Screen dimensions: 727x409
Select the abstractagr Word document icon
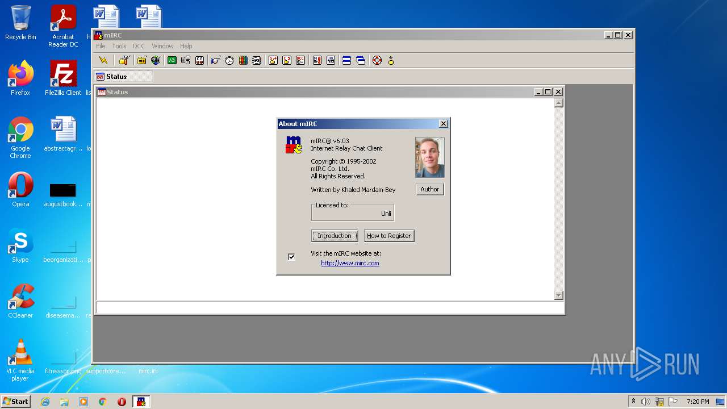point(63,134)
